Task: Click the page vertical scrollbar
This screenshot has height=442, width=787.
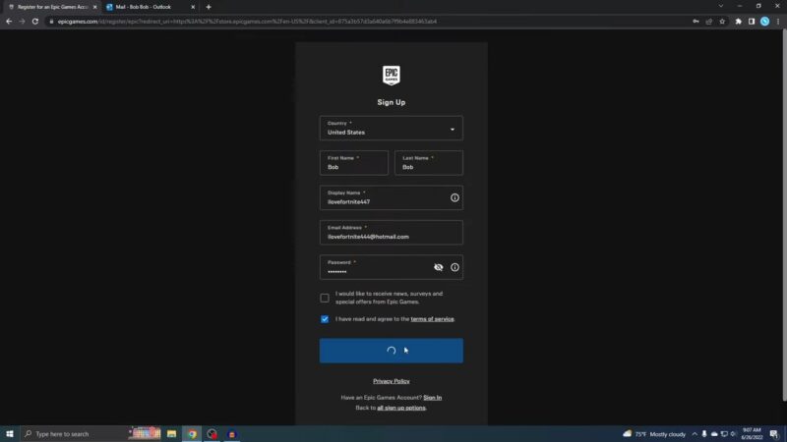Action: click(784, 215)
